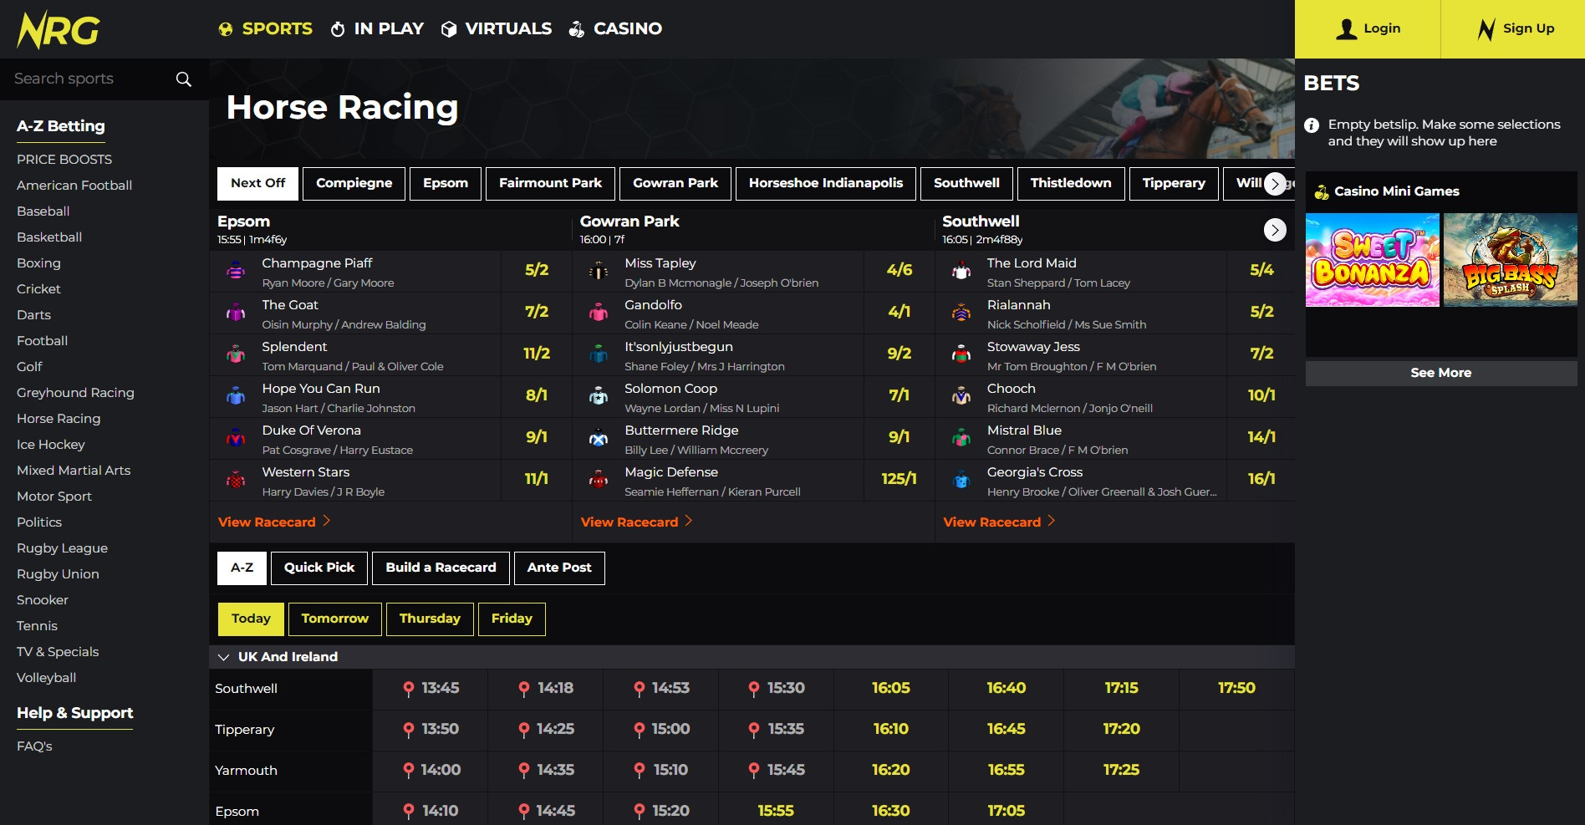Select the In Play stopwatch icon
This screenshot has width=1585, height=825.
338,28
